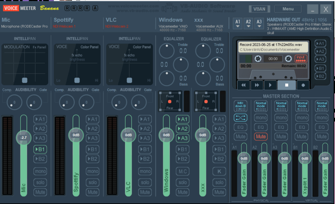Unmute the A2 master bus

click(x=261, y=136)
